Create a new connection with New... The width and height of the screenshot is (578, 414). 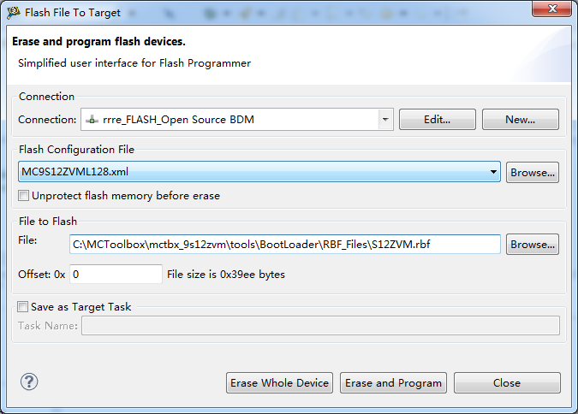point(520,120)
